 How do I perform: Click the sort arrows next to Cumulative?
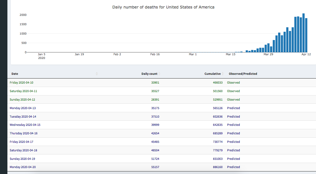tap(223, 74)
